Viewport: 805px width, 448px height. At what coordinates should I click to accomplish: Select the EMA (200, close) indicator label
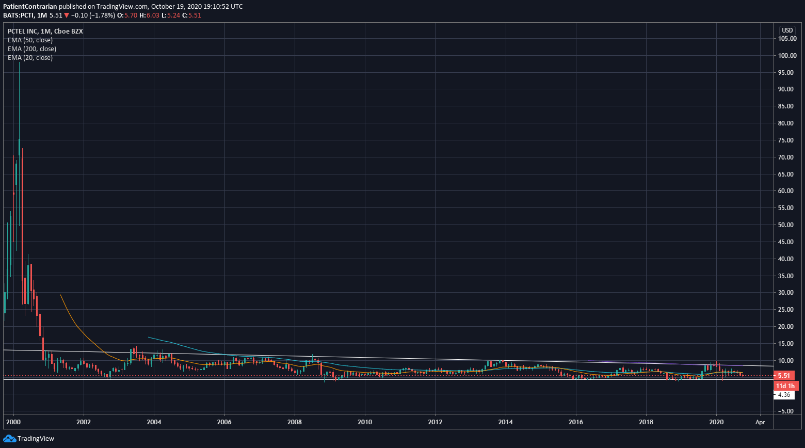(32, 49)
